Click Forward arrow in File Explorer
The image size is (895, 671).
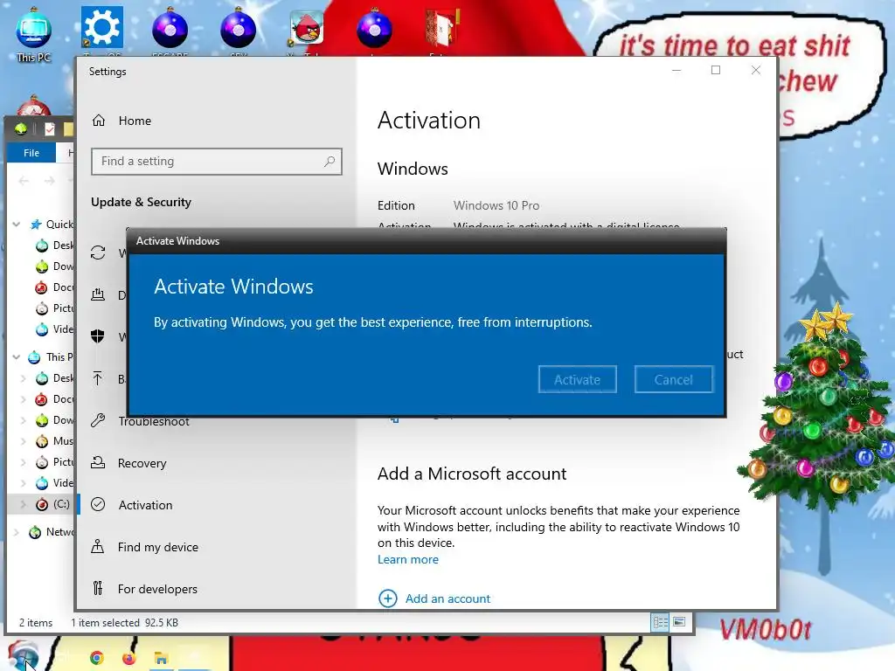tap(50, 181)
